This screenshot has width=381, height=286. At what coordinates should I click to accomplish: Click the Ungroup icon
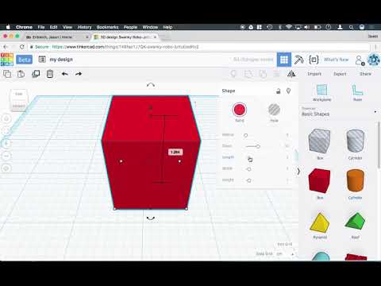[x=263, y=74]
